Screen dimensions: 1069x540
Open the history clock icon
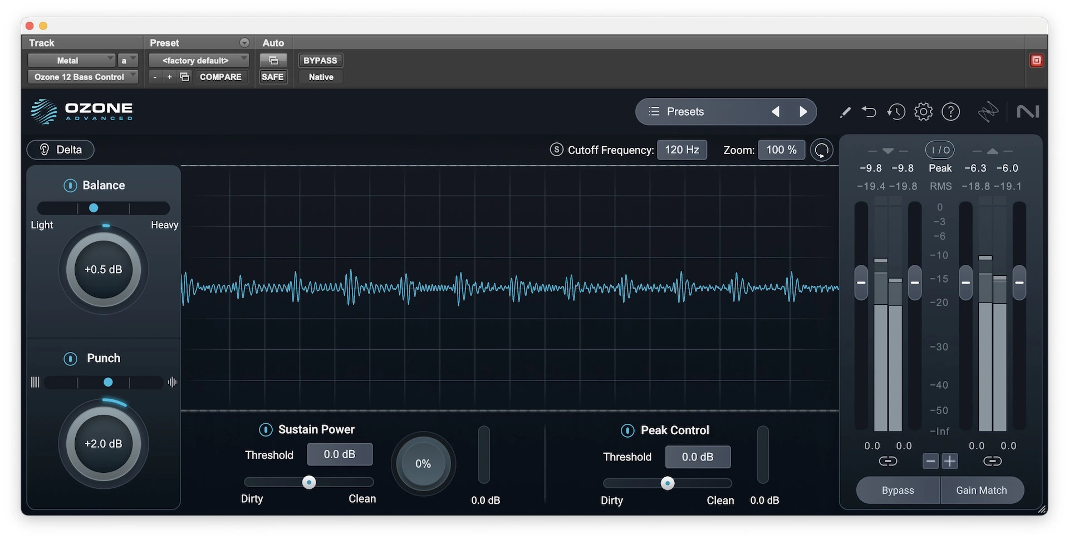point(896,112)
